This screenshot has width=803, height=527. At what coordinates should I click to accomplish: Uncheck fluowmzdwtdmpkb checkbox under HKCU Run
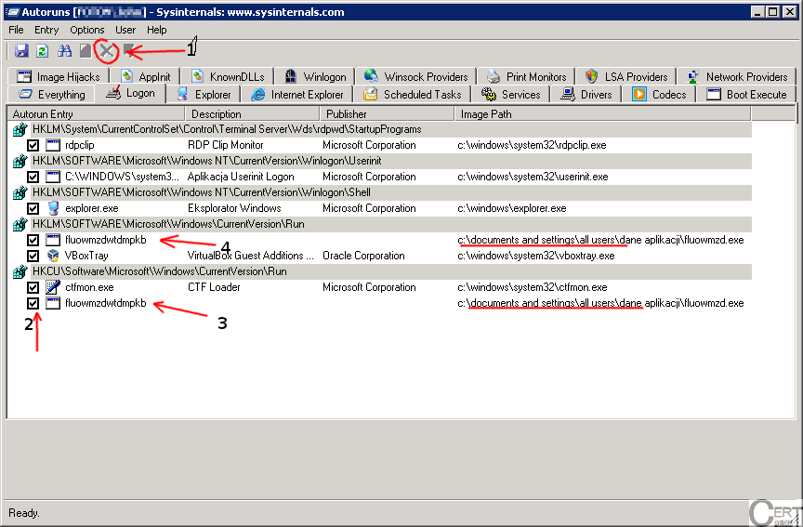coord(33,303)
